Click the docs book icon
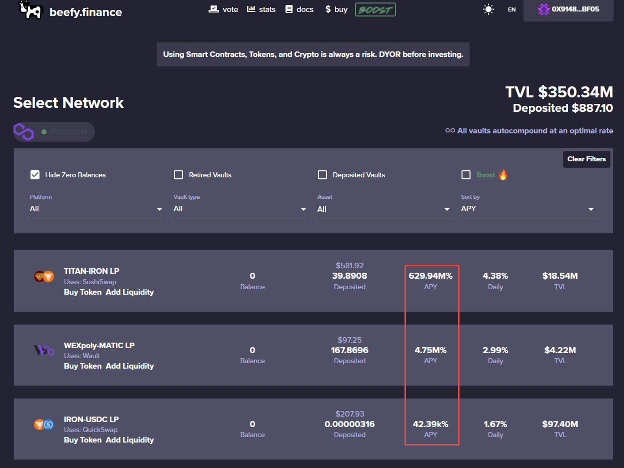 click(289, 9)
